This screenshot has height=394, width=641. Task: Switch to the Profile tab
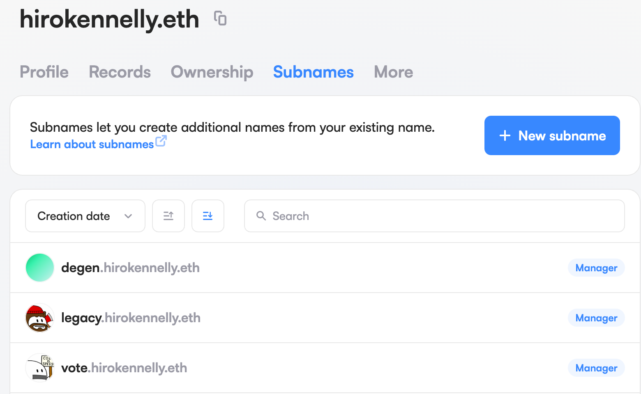tap(44, 72)
